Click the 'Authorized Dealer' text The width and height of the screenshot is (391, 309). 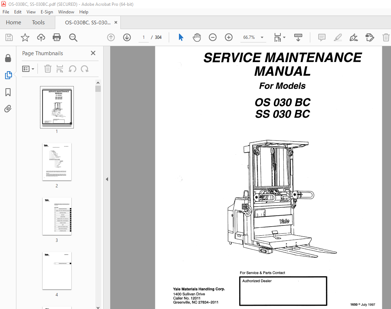tap(257, 281)
